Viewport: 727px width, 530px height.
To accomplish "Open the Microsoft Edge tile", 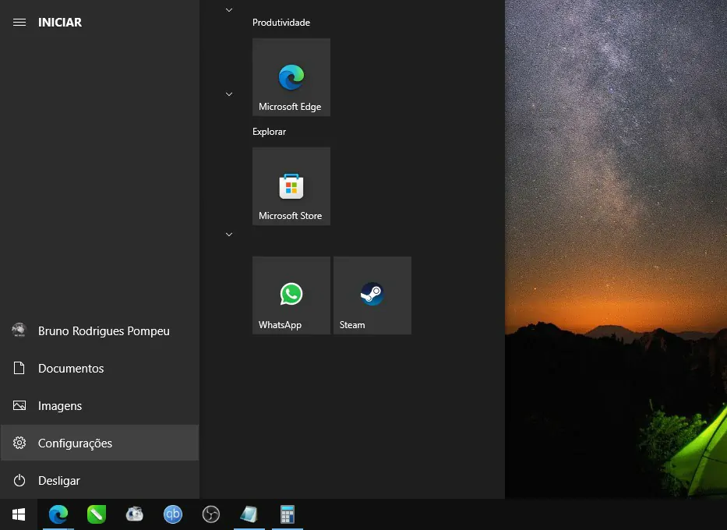I will point(291,77).
